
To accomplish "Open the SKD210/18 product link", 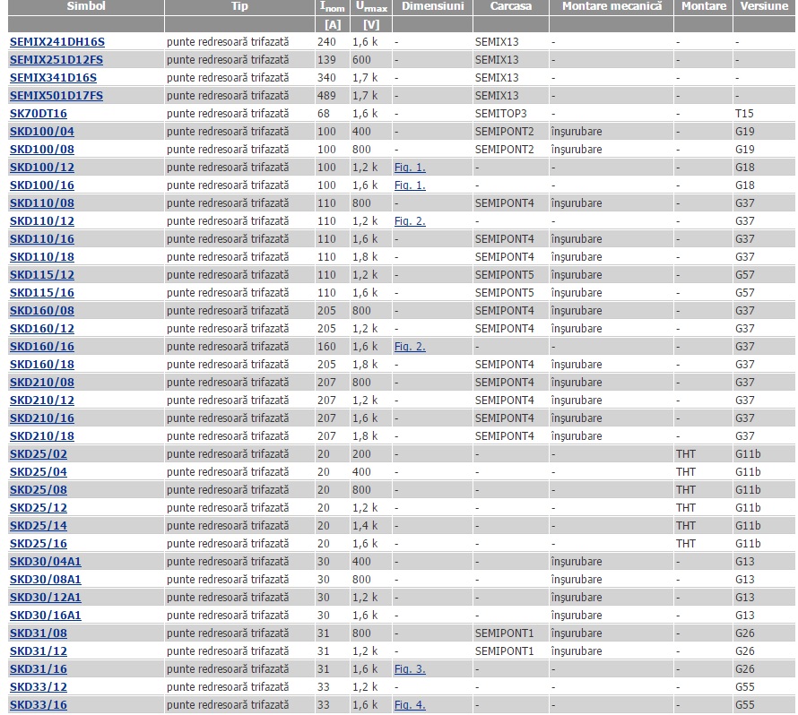I will point(42,436).
